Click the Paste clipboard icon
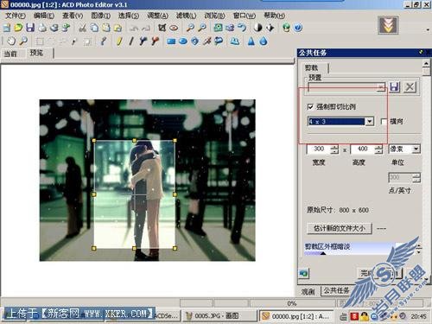Viewport: 432px width, 324px height. click(106, 28)
